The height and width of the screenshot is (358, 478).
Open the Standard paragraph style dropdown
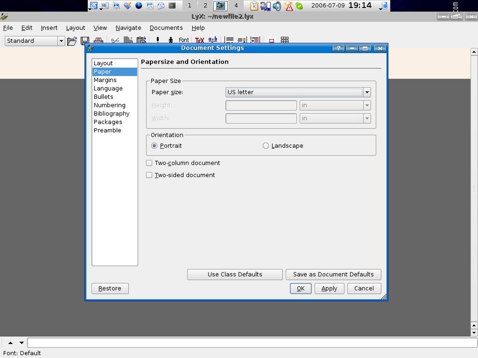click(61, 41)
